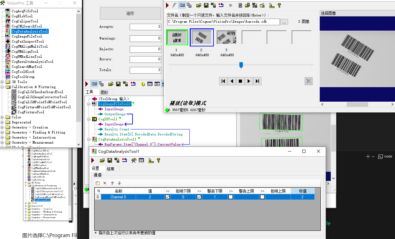395x239 pixels.
Task: Stop image playback
Action: [240, 81]
